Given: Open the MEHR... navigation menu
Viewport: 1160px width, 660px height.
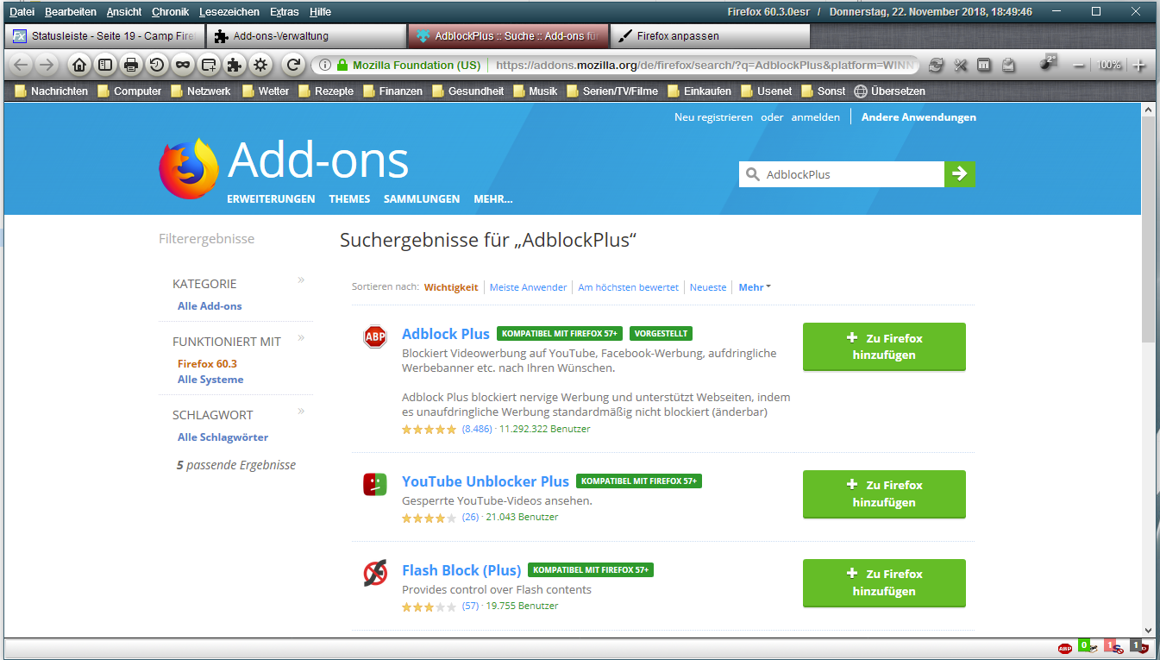Looking at the screenshot, I should point(493,199).
